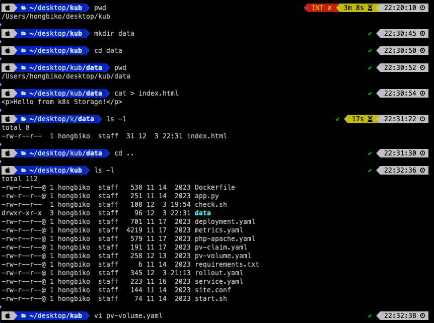Click the mkdir data command text
The image size is (434, 323).
pos(114,34)
